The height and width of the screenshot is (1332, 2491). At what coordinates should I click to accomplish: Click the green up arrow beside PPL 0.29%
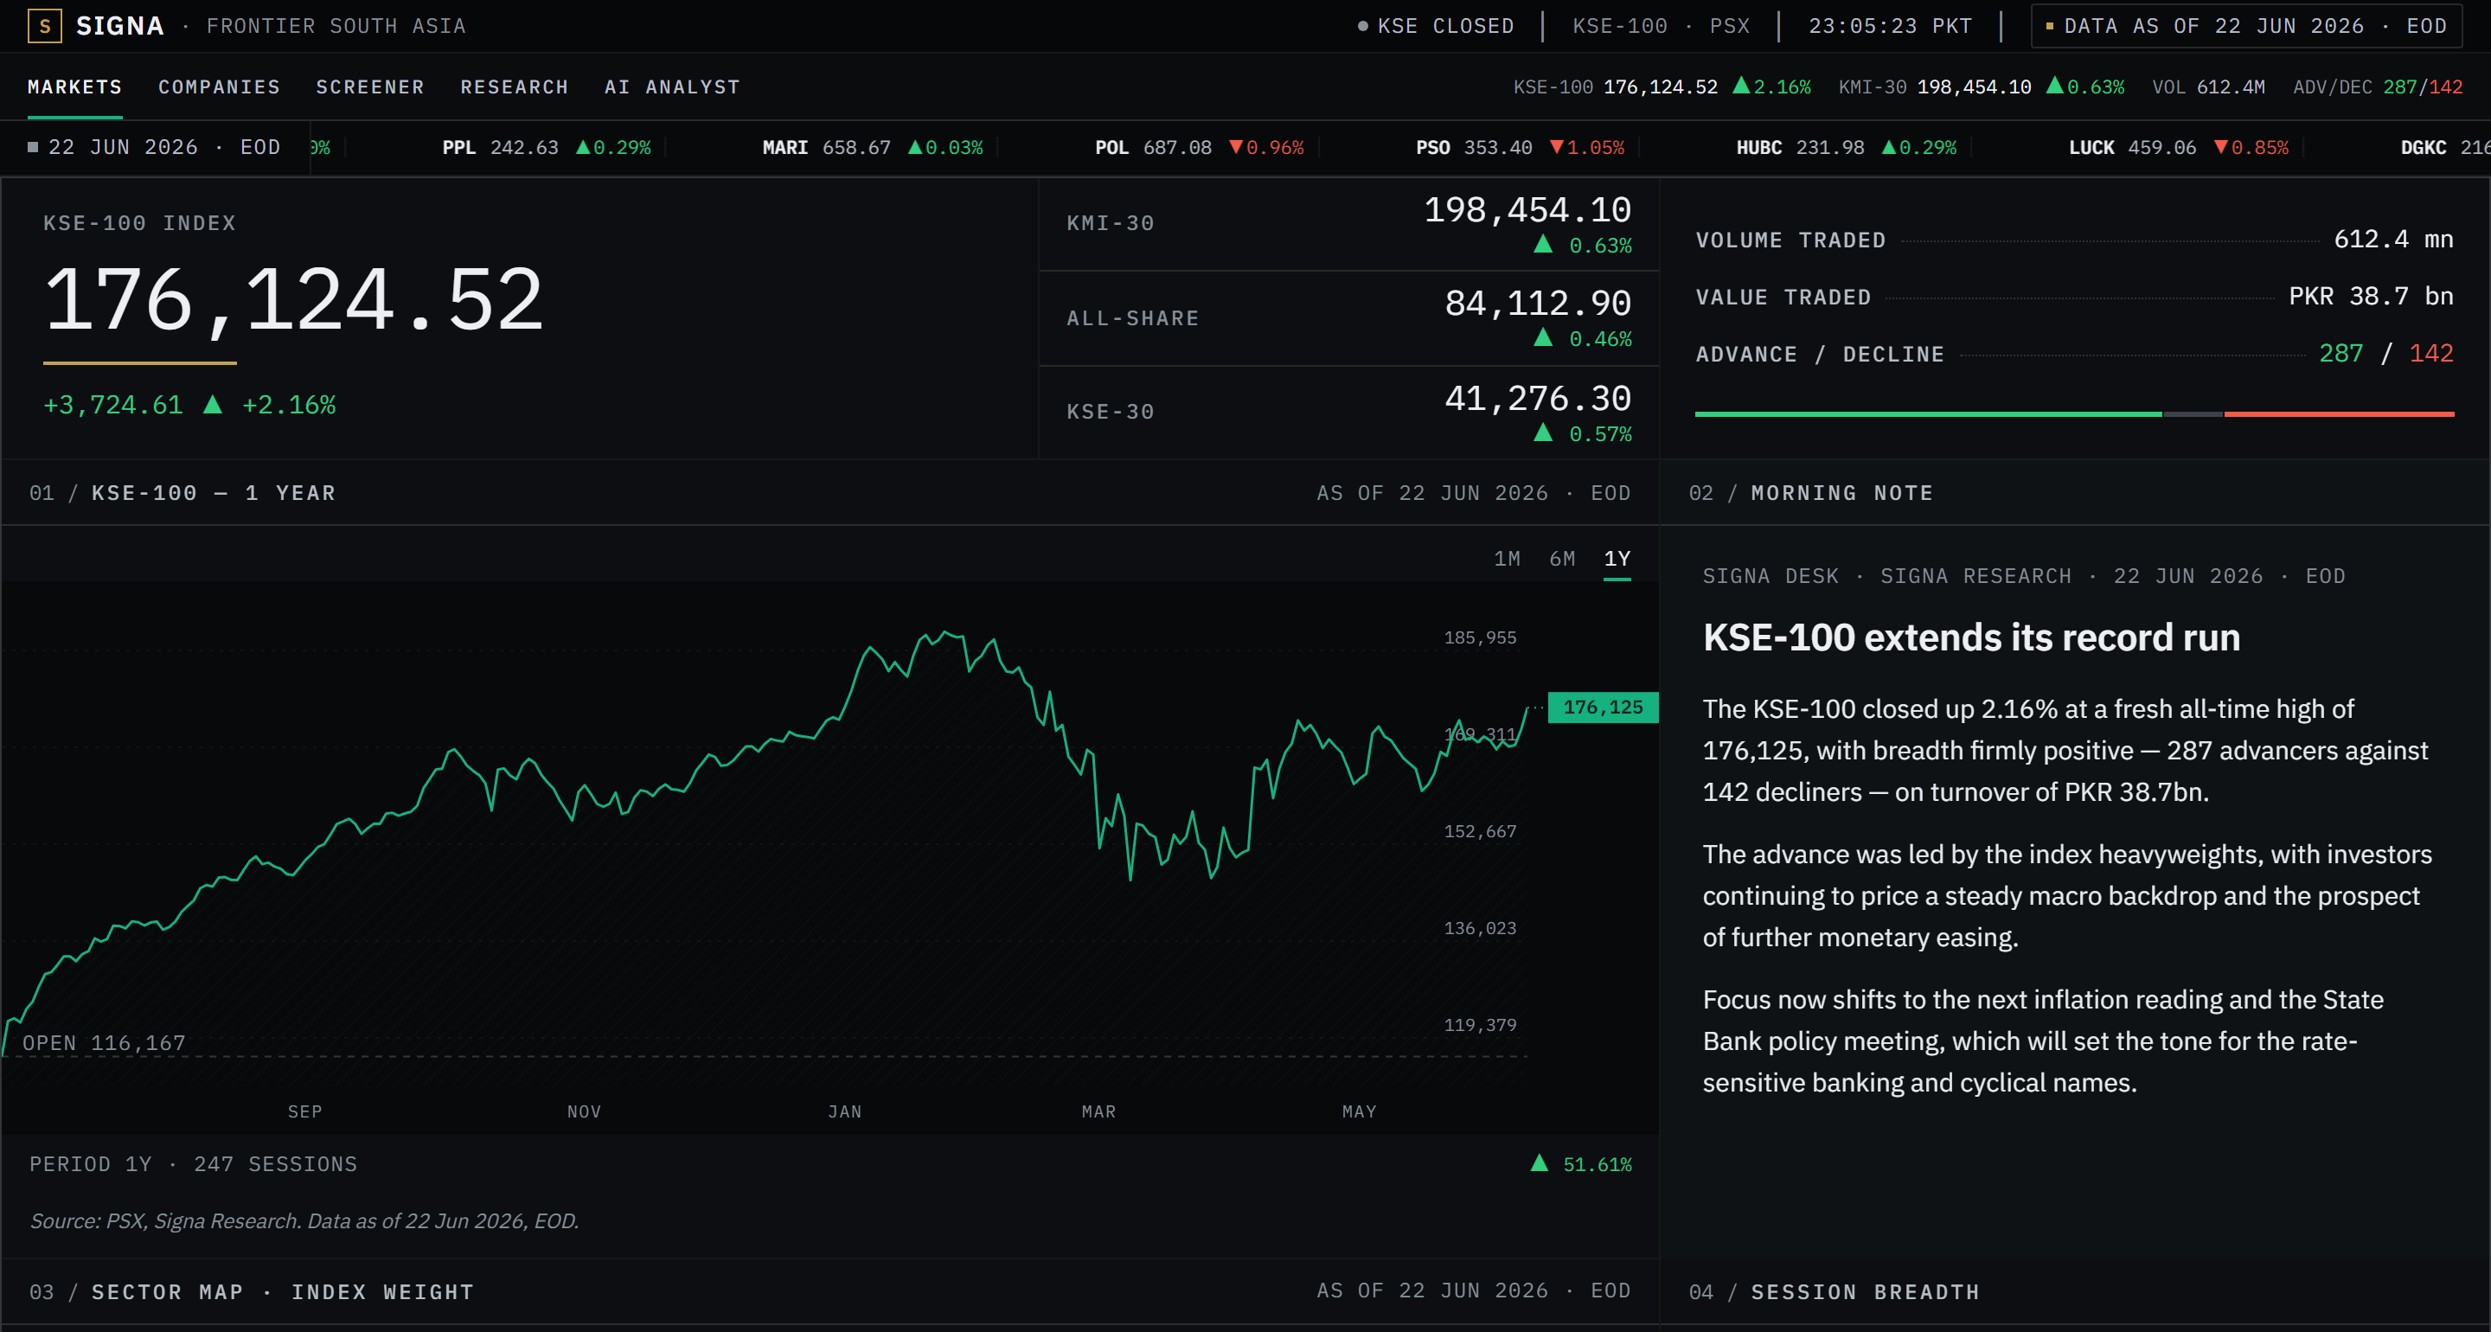point(583,147)
